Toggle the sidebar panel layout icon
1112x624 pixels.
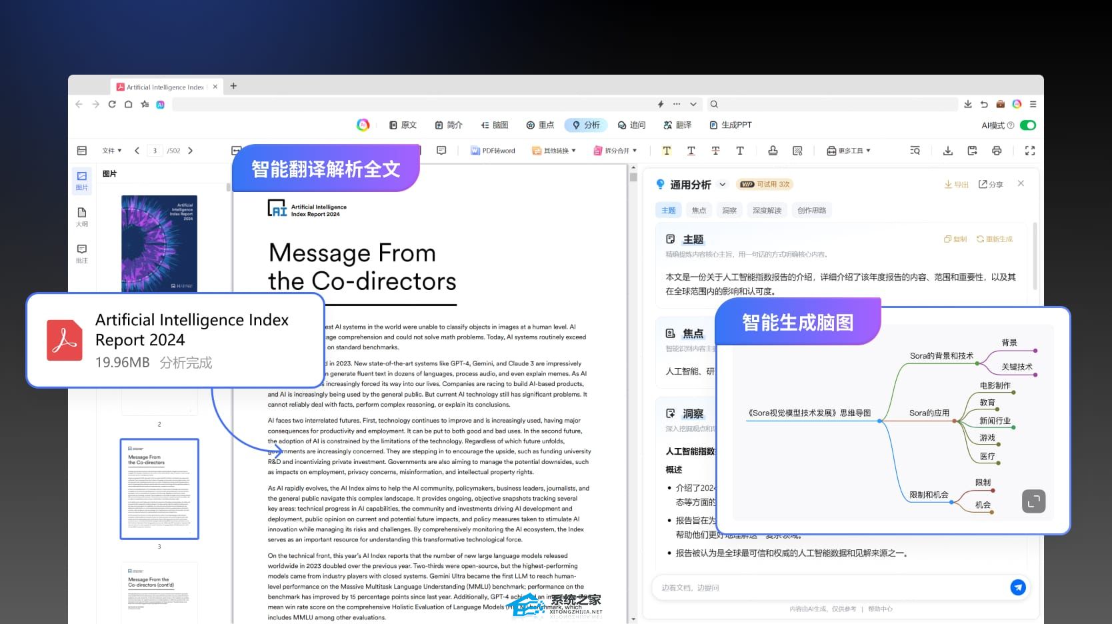pyautogui.click(x=82, y=151)
